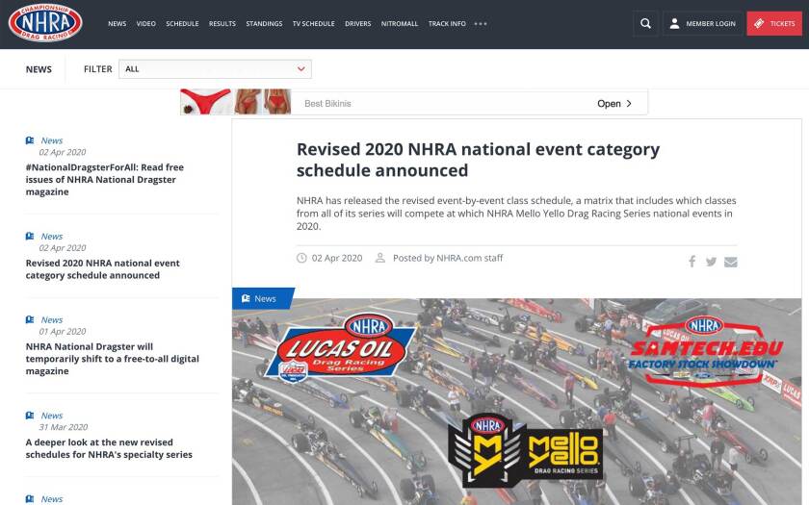Click news icon in blue News image tag
This screenshot has height=505, width=809.
(x=246, y=298)
